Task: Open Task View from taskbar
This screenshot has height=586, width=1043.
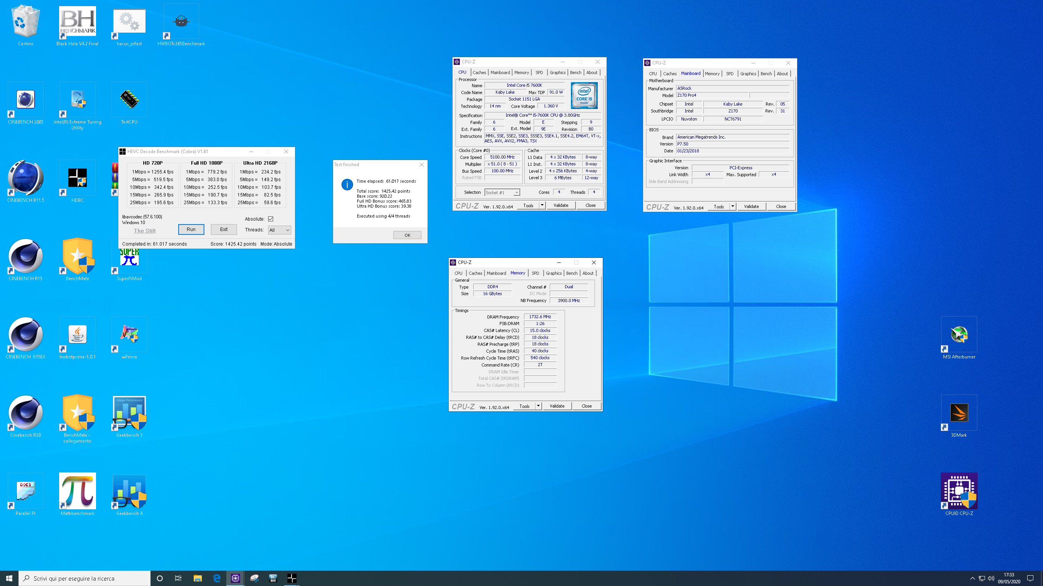Action: (x=178, y=578)
